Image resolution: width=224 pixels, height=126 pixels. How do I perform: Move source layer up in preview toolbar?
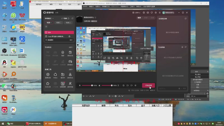pos(127,58)
